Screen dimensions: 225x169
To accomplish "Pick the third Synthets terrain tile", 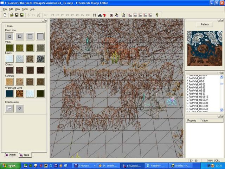I will coord(30,82).
